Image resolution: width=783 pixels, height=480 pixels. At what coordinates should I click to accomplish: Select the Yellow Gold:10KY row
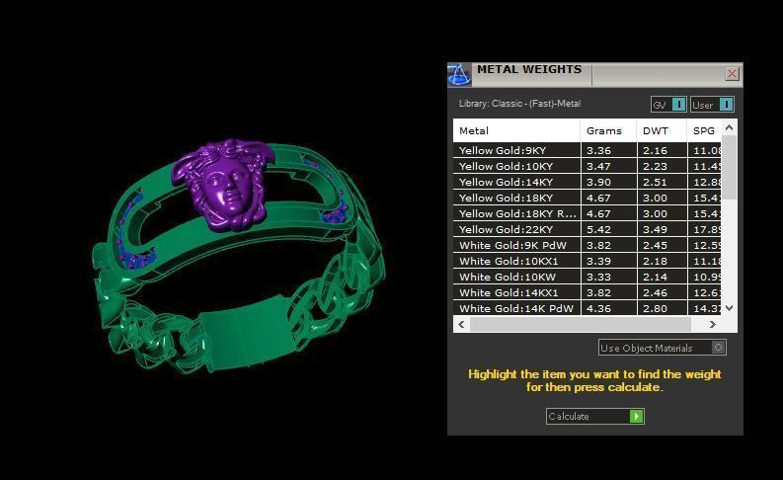[587, 166]
